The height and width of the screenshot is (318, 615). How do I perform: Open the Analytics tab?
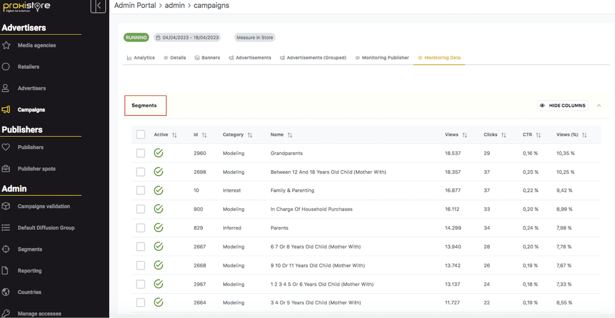point(141,58)
